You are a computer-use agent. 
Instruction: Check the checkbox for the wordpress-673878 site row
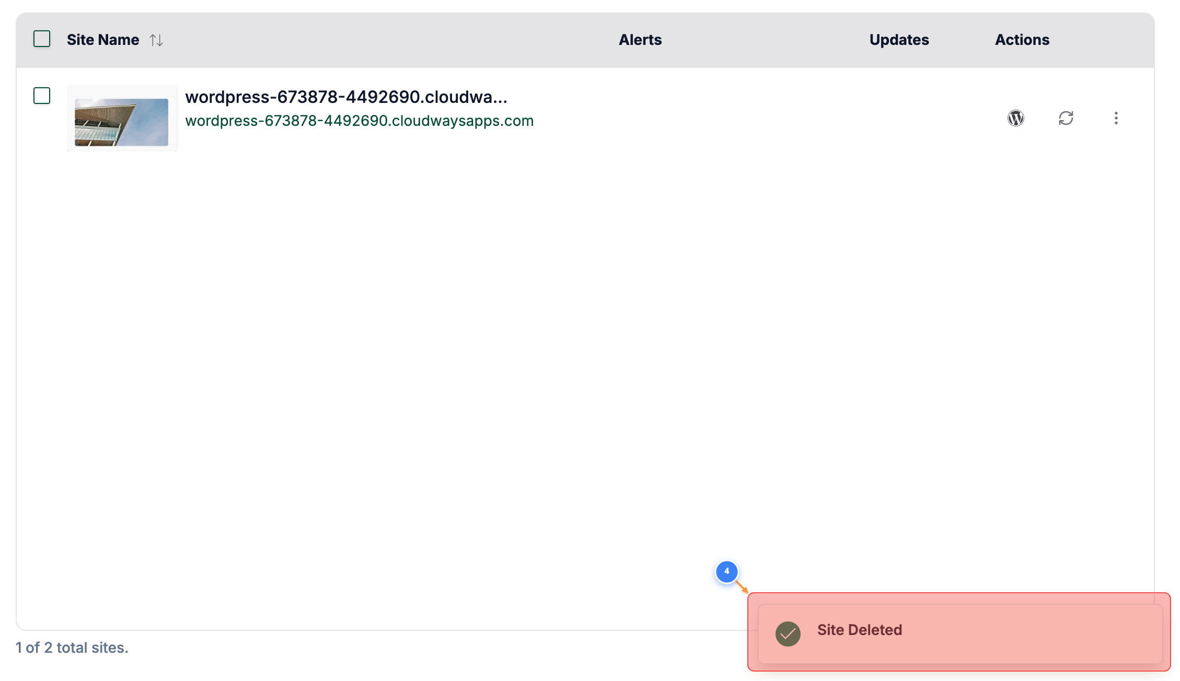coord(42,96)
